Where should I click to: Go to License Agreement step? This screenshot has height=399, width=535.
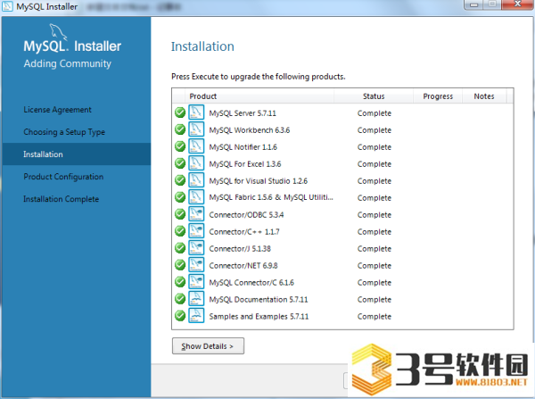coord(57,110)
